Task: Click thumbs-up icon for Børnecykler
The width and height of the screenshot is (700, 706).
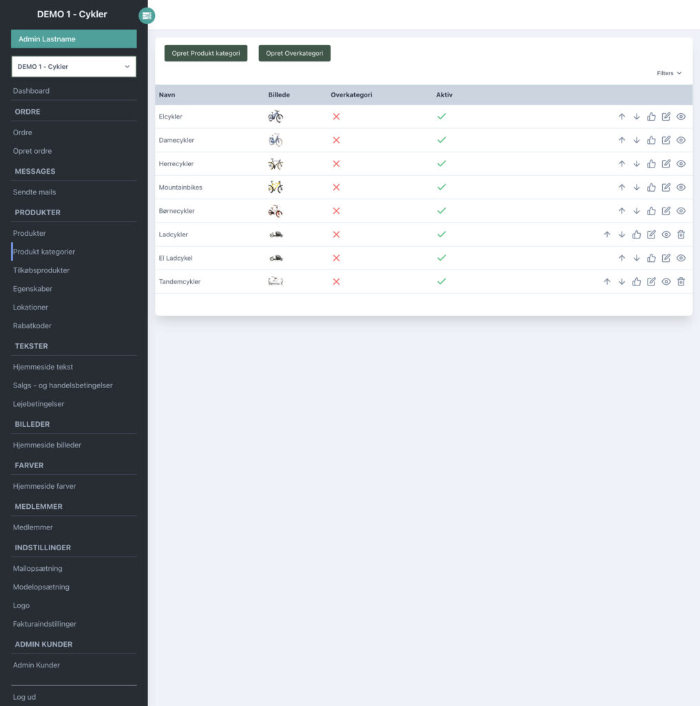Action: pyautogui.click(x=651, y=211)
